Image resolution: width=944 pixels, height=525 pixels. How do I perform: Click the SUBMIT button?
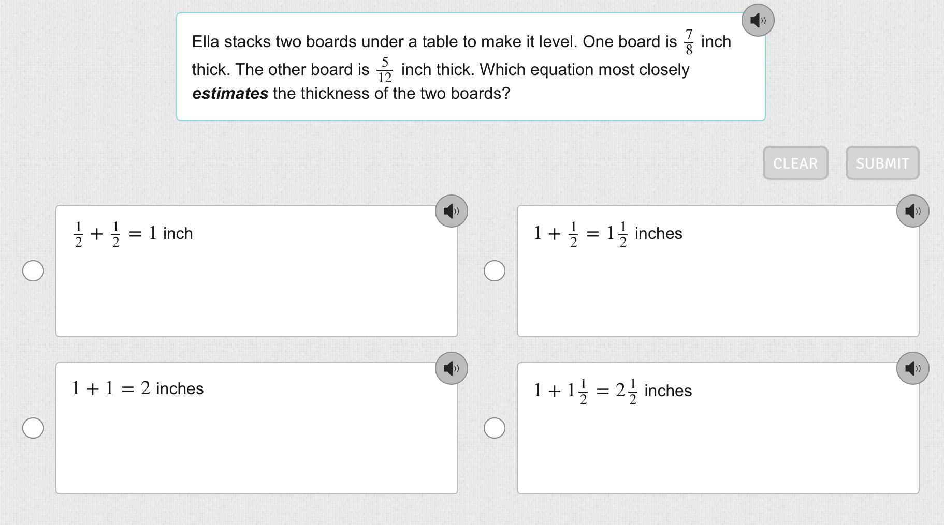click(x=882, y=163)
